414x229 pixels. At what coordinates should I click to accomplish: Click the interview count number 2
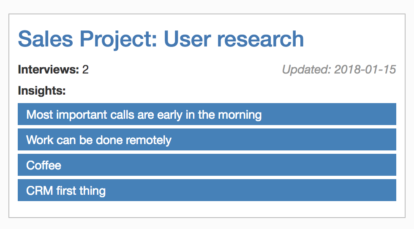85,70
